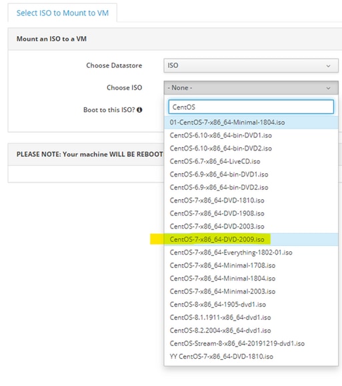Select YY CentOS-7-x86_64-DVD-1810.iso
Screen dimensions: 342x386
pos(251,357)
